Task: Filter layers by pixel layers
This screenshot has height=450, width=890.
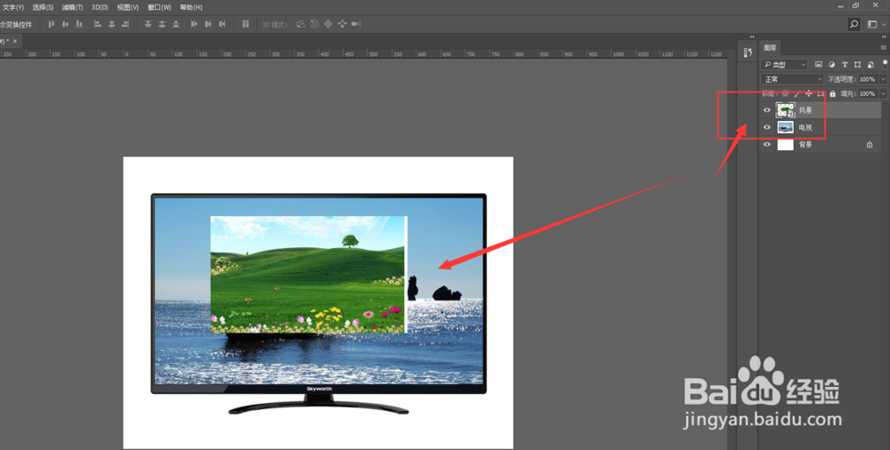Action: 819,65
